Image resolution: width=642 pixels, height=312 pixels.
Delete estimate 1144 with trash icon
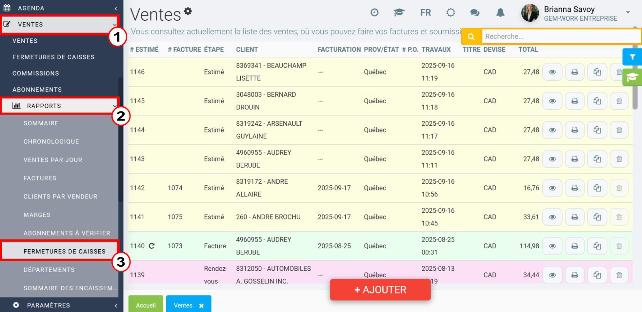[x=619, y=130]
